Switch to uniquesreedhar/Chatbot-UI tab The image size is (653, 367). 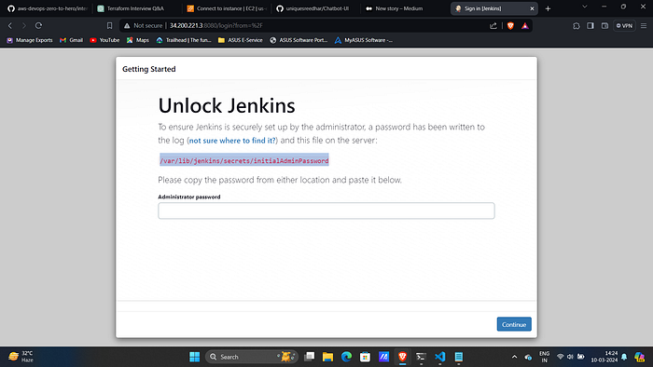click(x=316, y=8)
